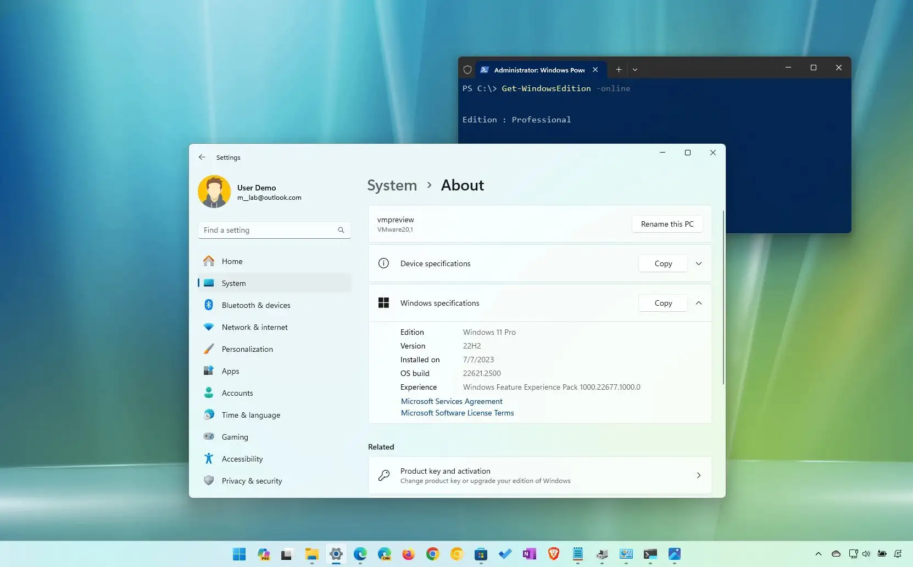Open Microsoft To Do from the taskbar
913x567 pixels.
tap(505, 554)
